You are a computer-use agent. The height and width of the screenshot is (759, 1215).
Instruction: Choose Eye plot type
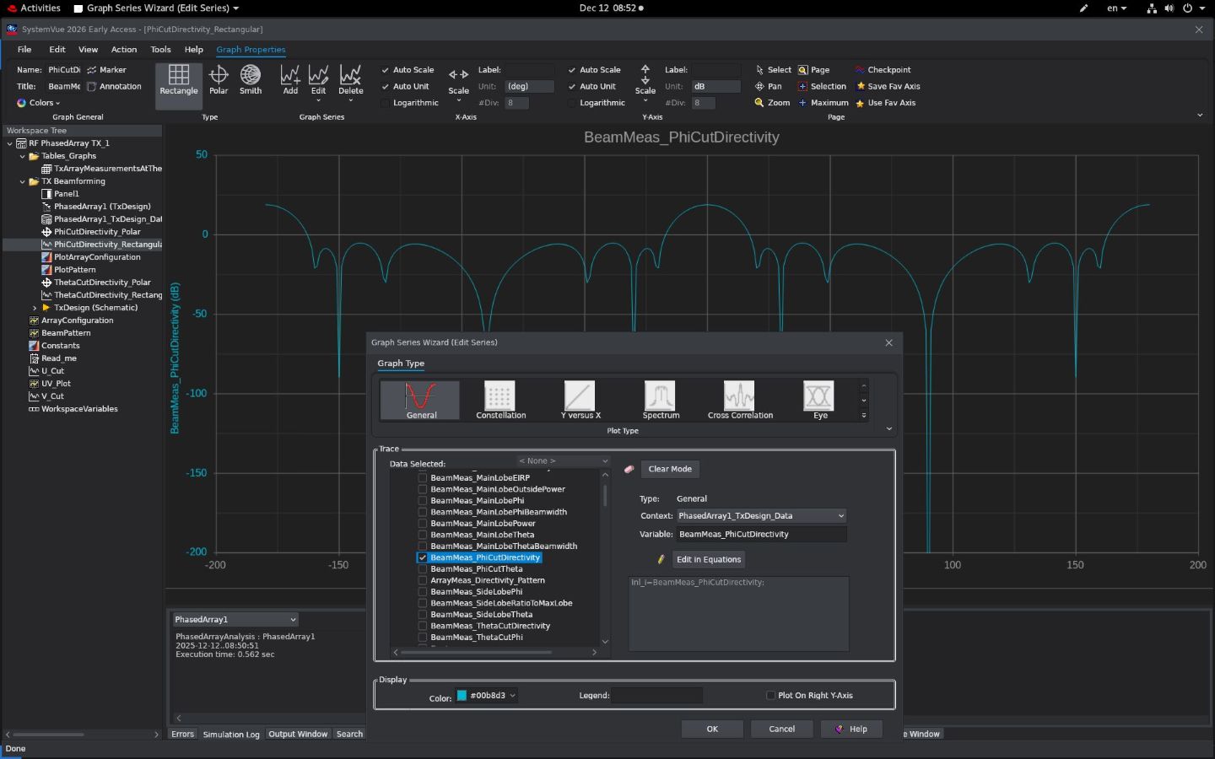[x=819, y=401]
